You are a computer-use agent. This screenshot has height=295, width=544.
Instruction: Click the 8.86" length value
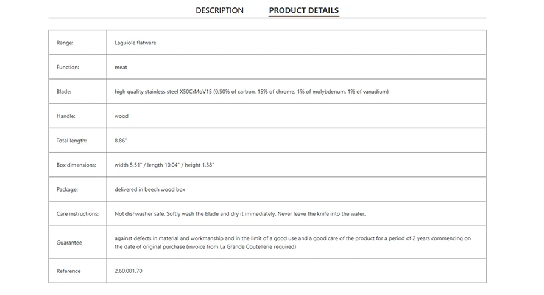point(121,141)
